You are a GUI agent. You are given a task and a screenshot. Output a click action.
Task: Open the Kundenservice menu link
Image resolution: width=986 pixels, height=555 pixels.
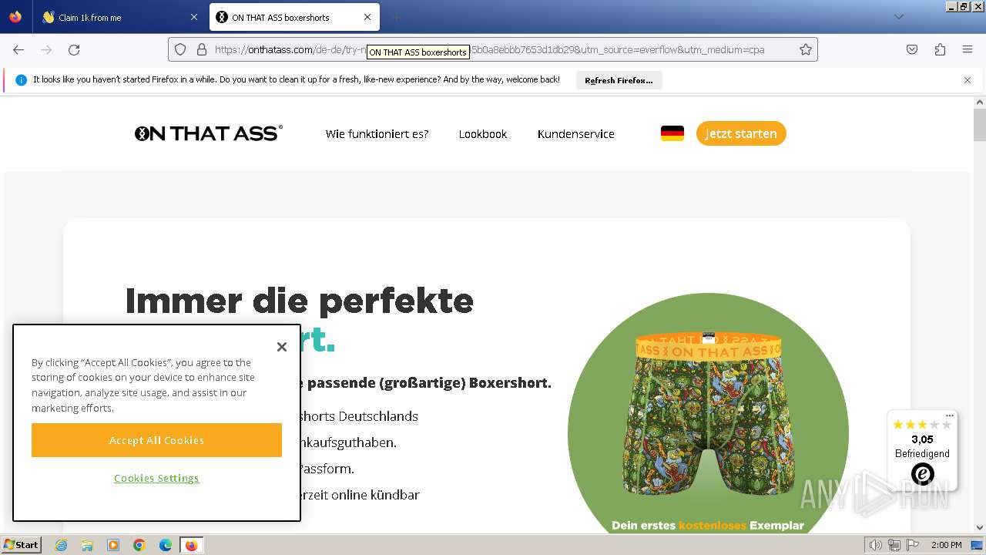(576, 134)
